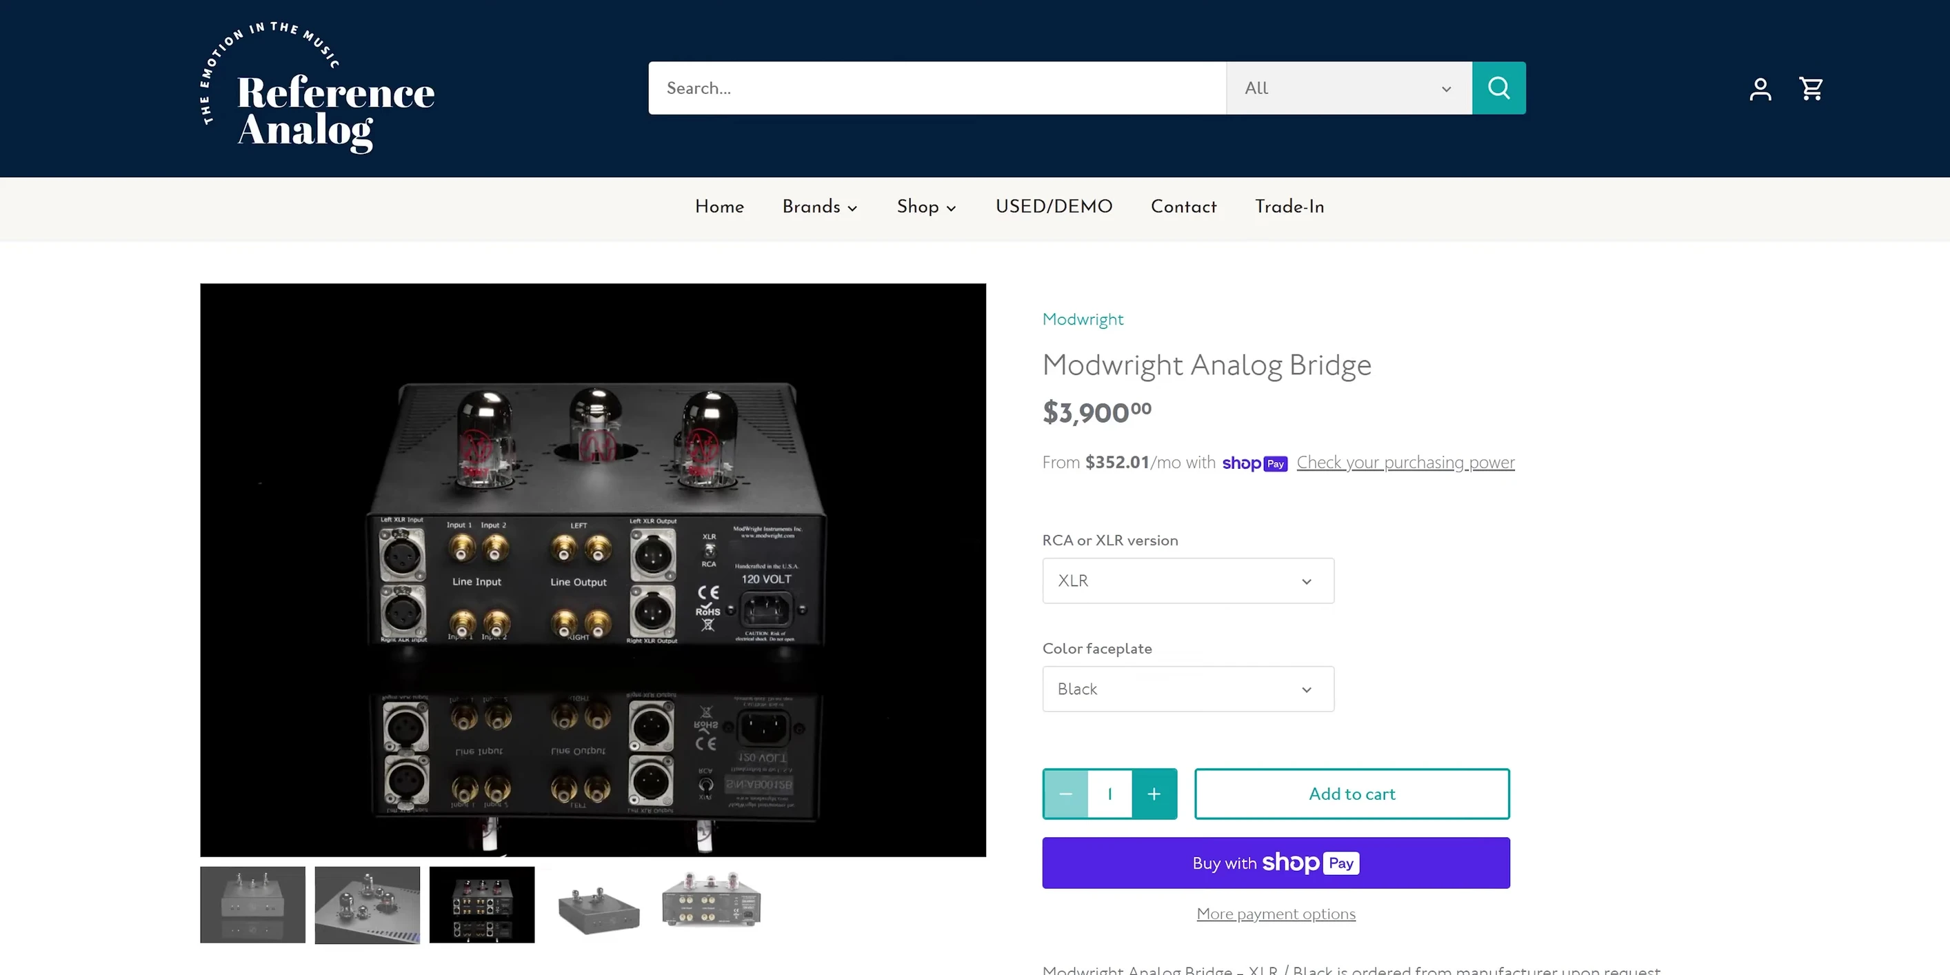Click the Modwright Analog Bridge title
1950x975 pixels.
click(x=1207, y=365)
